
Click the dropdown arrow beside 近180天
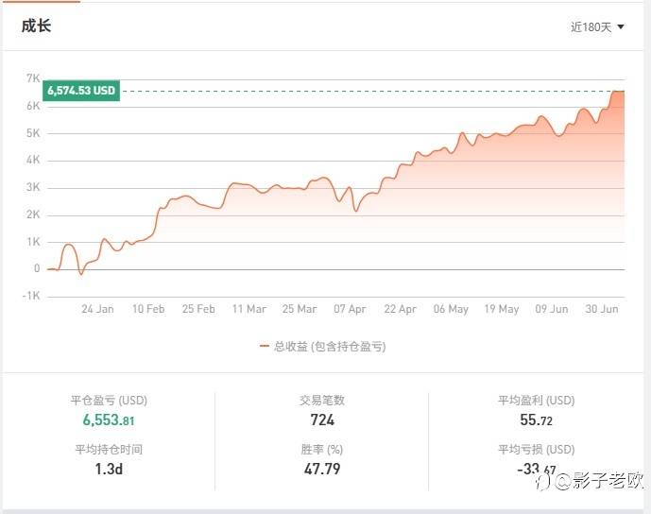click(x=621, y=26)
